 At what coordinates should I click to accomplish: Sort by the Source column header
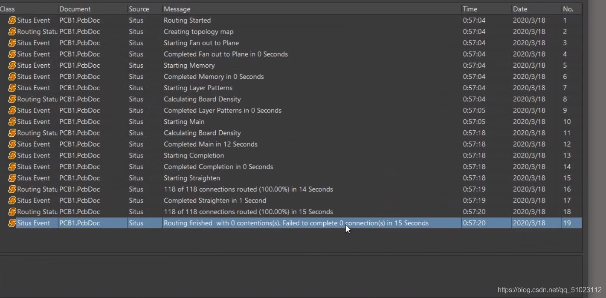coord(145,9)
